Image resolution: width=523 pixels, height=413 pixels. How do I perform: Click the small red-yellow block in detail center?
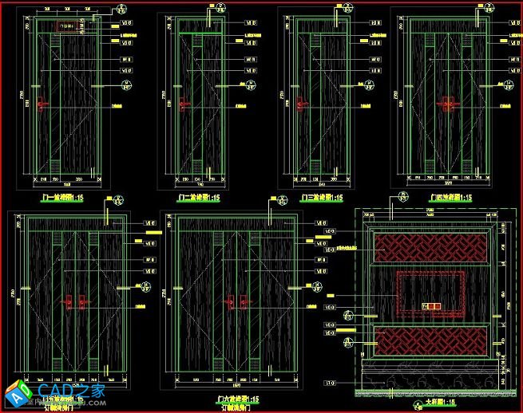430,305
